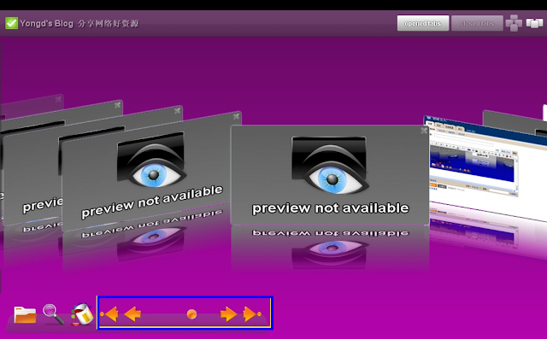The height and width of the screenshot is (339, 547).
Task: Jump to the last tab with rightmost arrow
Action: coord(252,314)
